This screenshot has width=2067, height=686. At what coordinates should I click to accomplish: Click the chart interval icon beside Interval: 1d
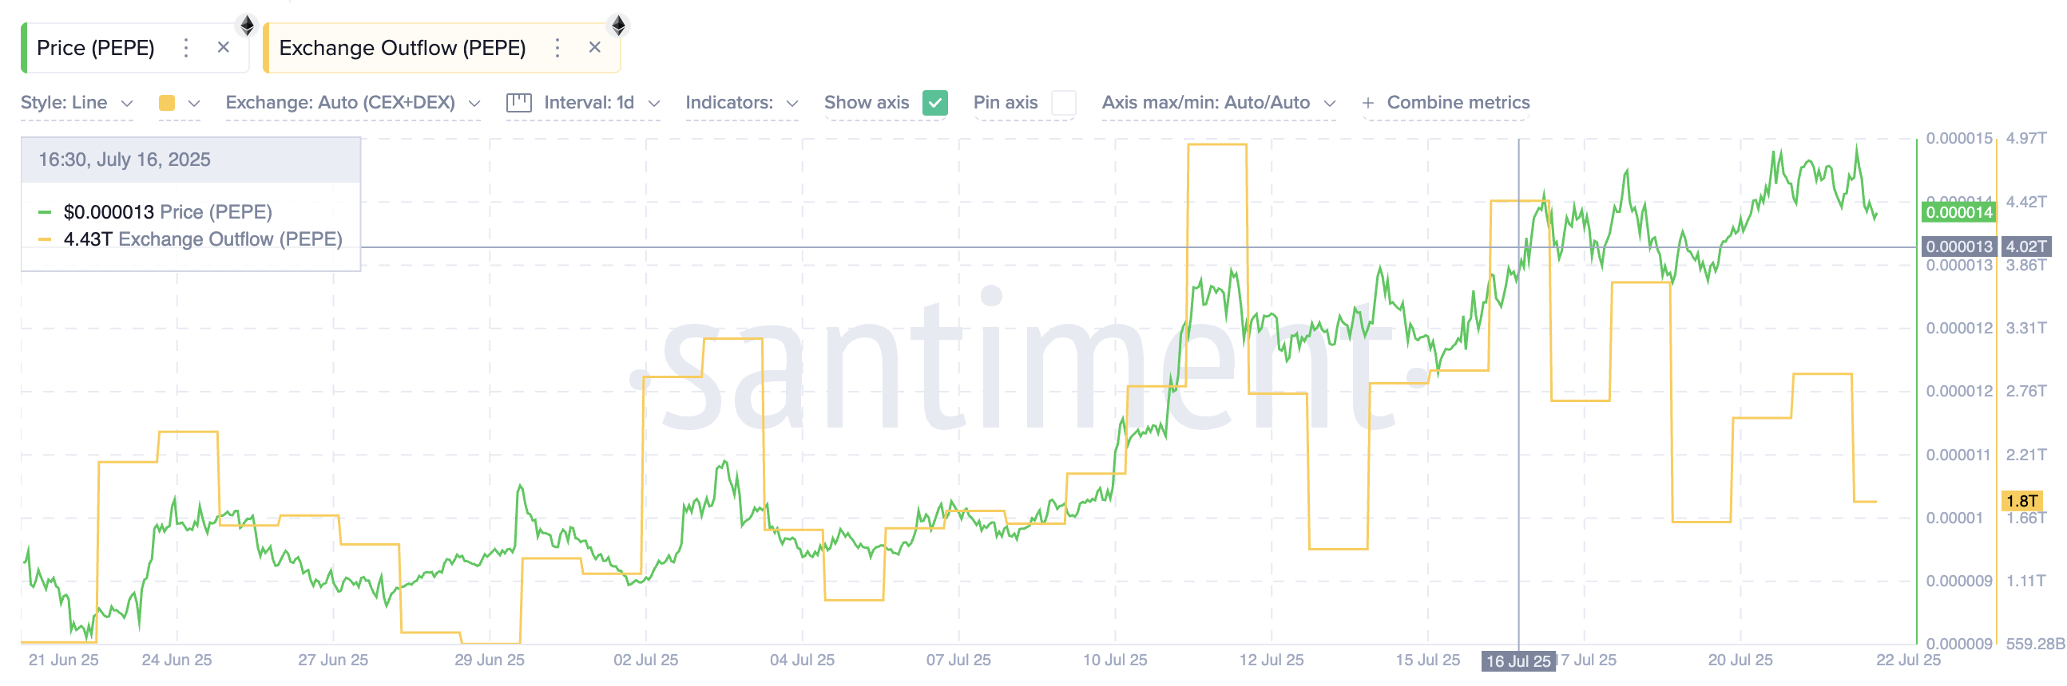click(520, 103)
